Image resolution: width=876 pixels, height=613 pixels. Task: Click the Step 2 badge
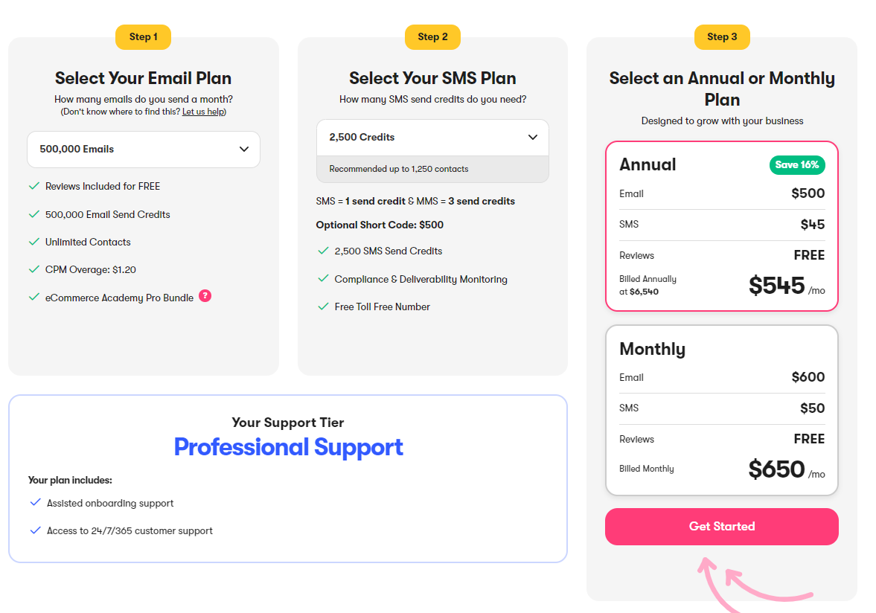432,37
